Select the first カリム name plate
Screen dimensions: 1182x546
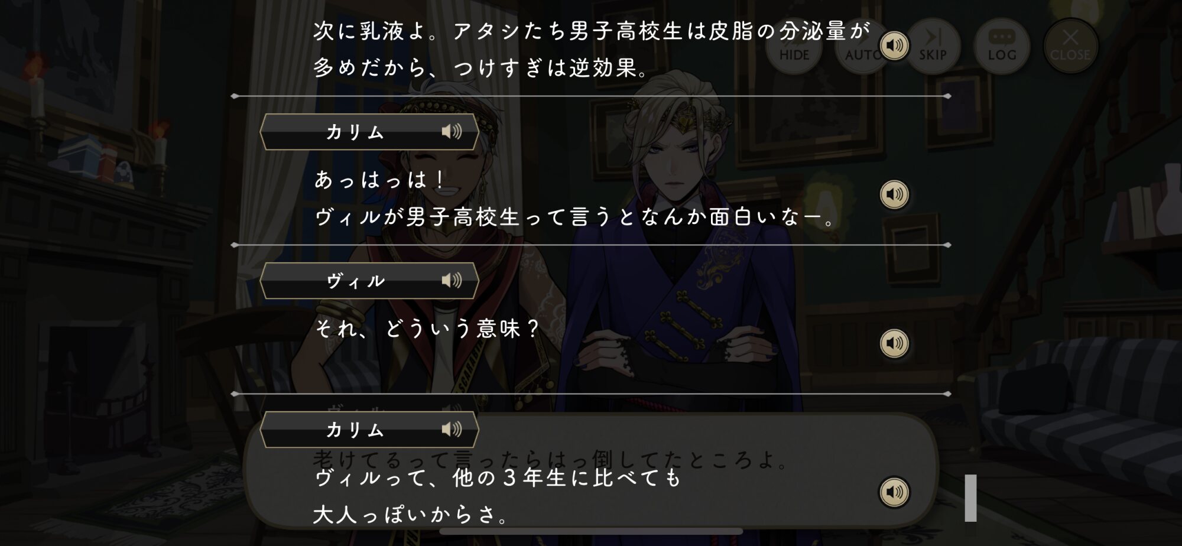[369, 132]
